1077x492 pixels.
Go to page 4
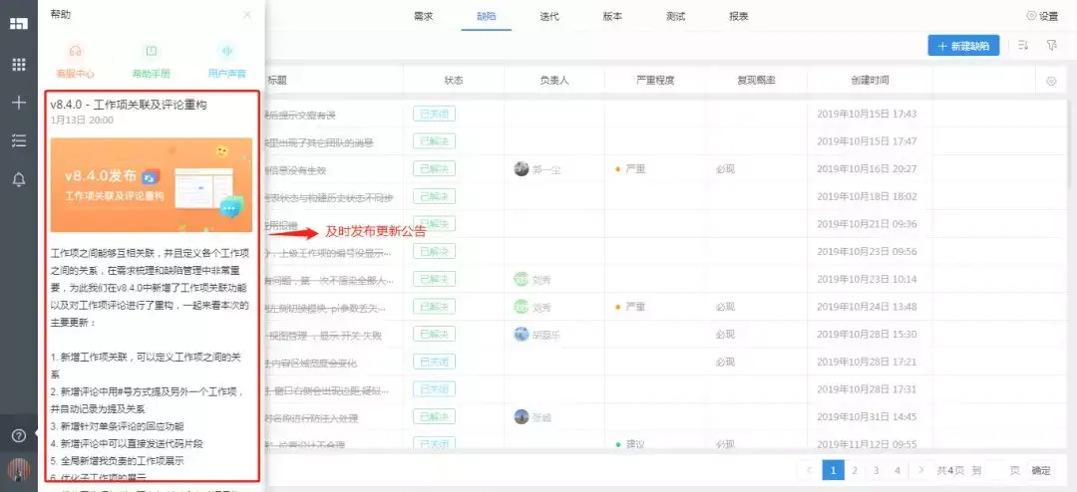click(x=897, y=470)
